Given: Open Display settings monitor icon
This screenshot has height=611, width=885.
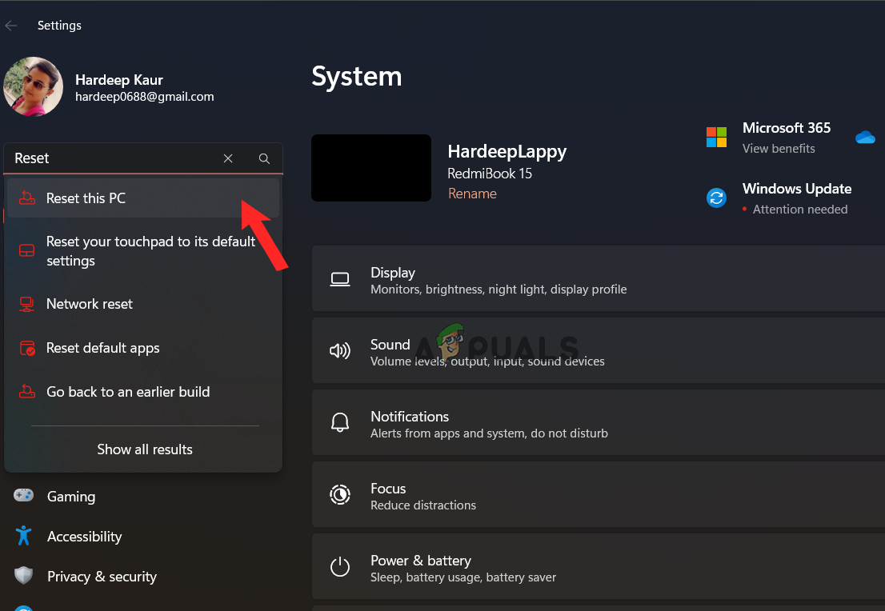Looking at the screenshot, I should (x=340, y=279).
